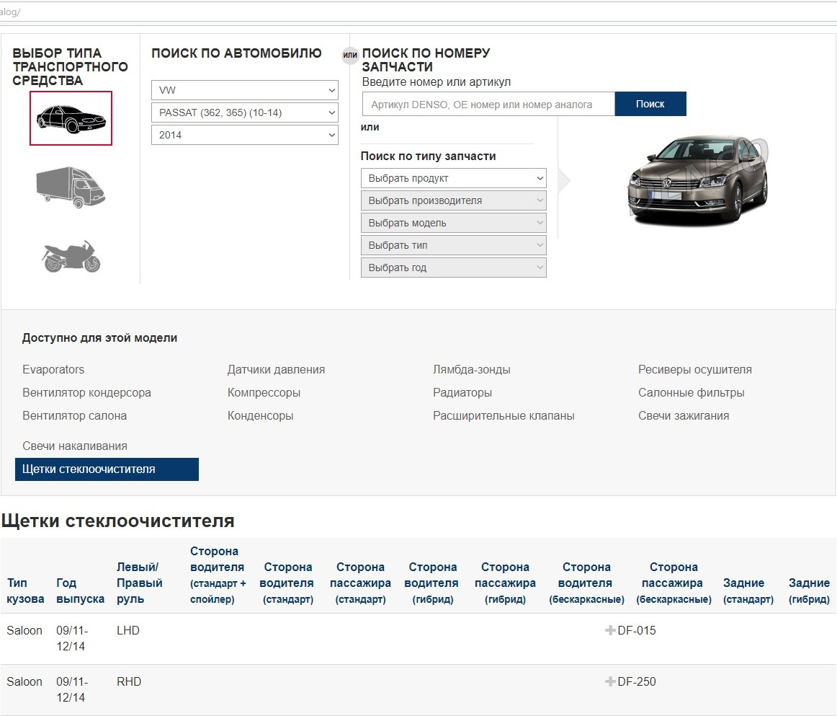Open 'Расширительные клапаны' category
The image size is (837, 716).
(x=503, y=416)
